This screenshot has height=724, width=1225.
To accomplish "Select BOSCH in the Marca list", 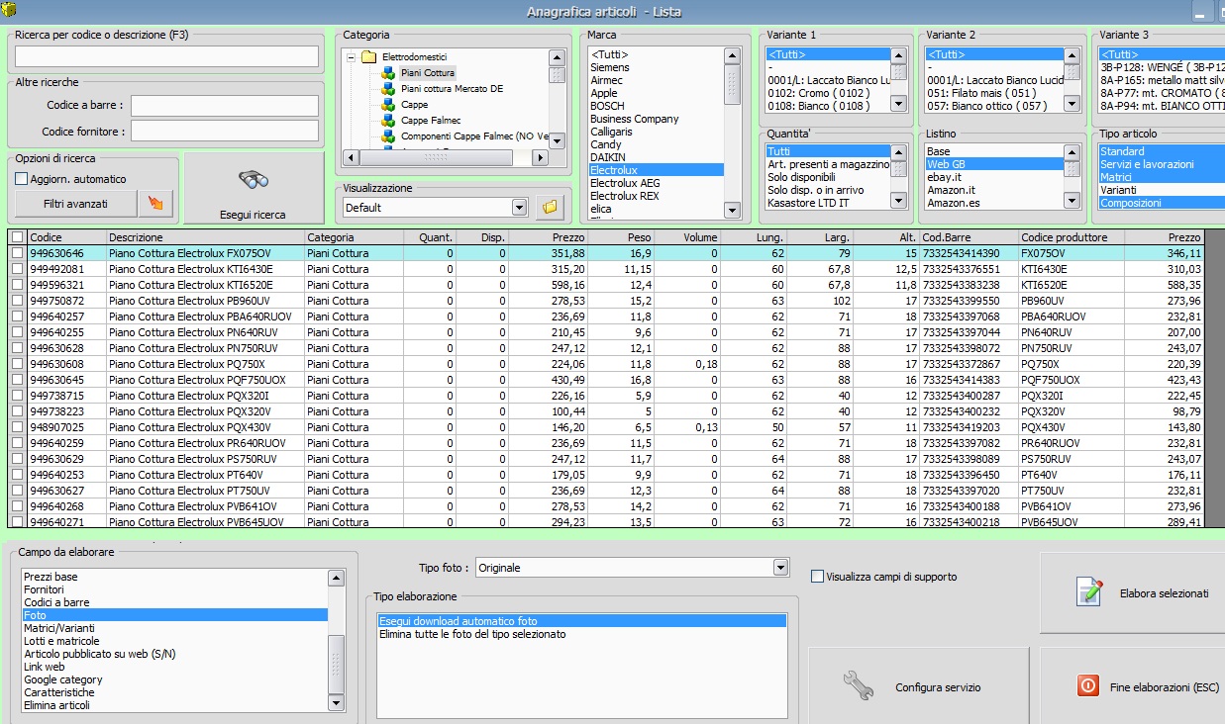I will [608, 106].
